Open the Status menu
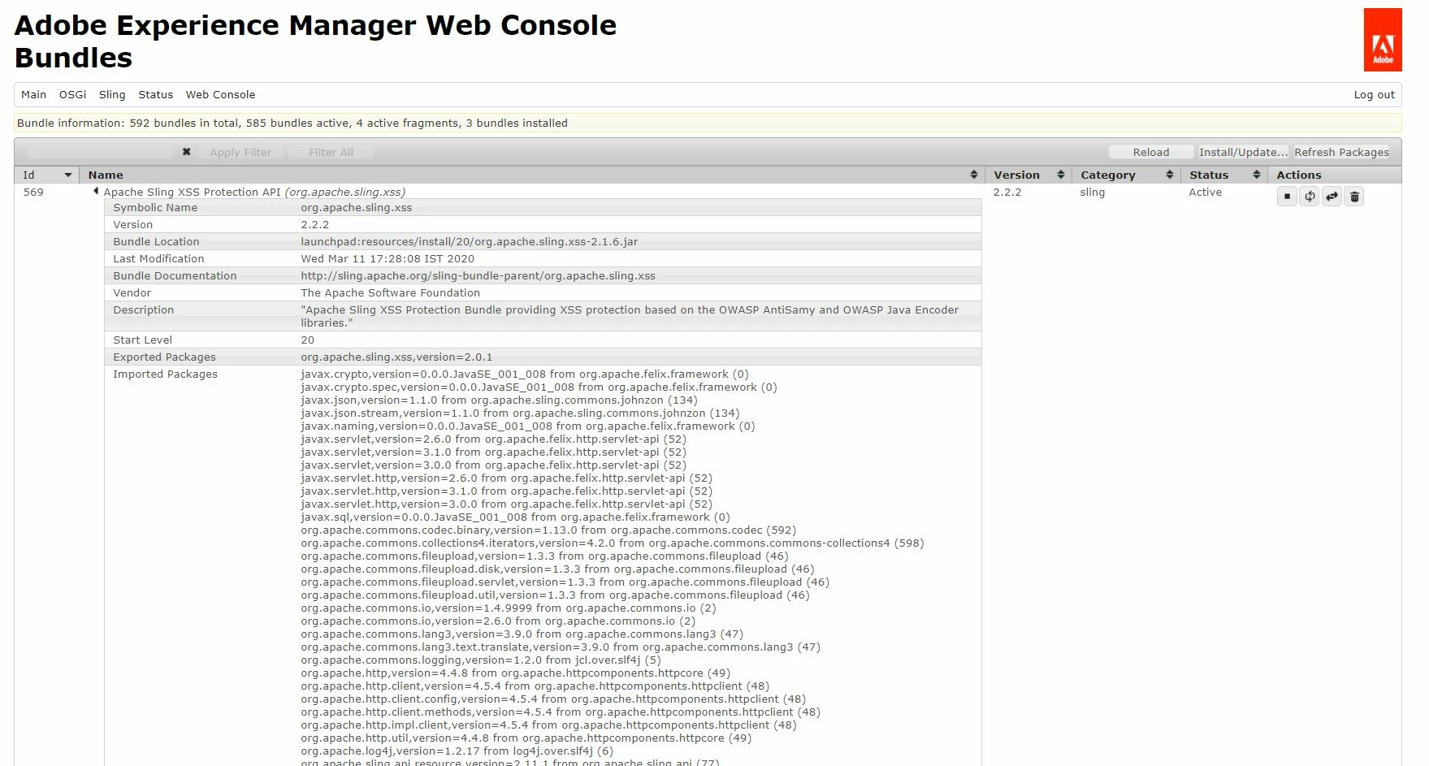 coord(155,94)
